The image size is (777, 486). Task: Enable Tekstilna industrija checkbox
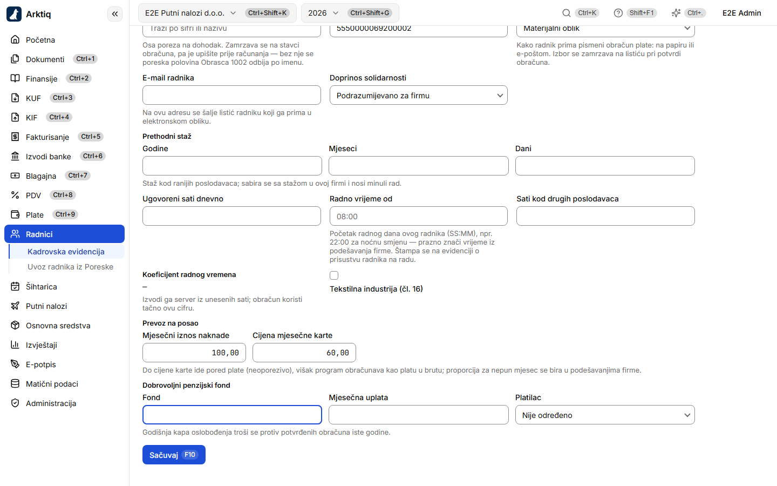pyautogui.click(x=334, y=275)
